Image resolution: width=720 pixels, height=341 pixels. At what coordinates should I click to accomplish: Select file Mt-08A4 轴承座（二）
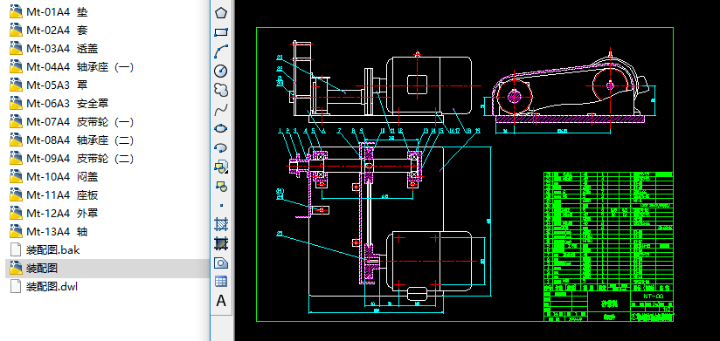click(x=72, y=140)
